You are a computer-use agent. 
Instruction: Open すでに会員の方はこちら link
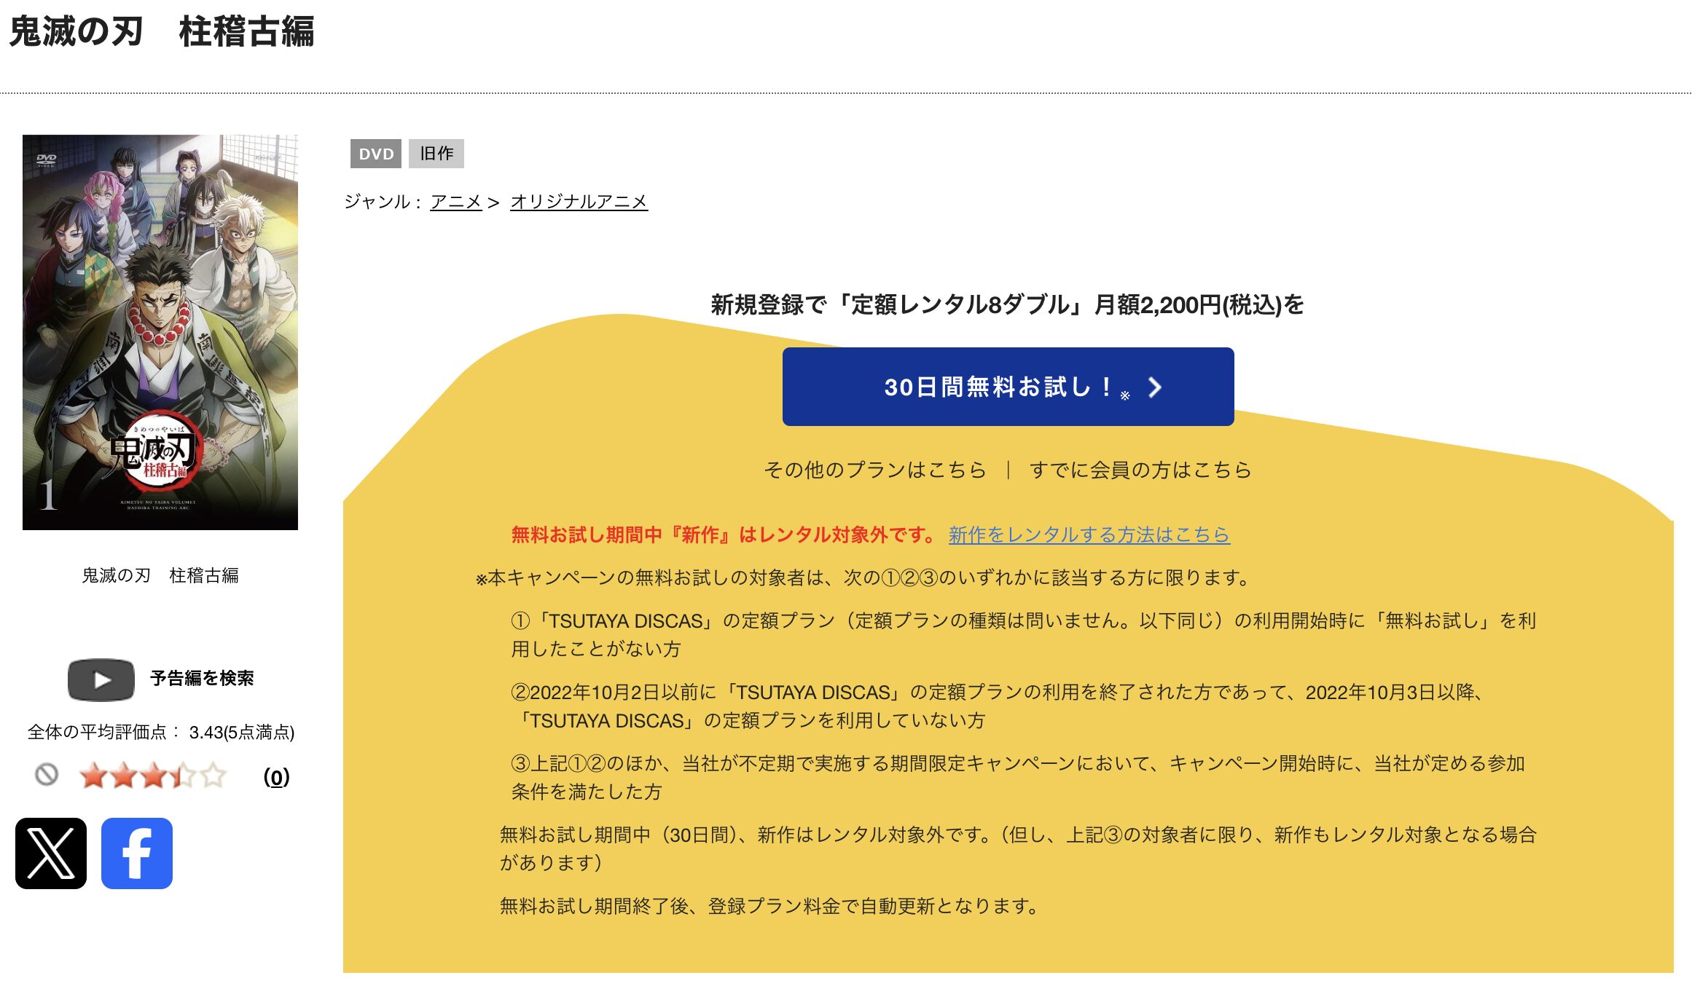point(1140,470)
